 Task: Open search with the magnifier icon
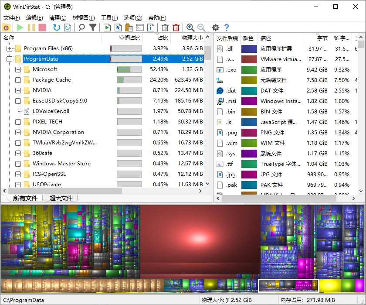82,27
